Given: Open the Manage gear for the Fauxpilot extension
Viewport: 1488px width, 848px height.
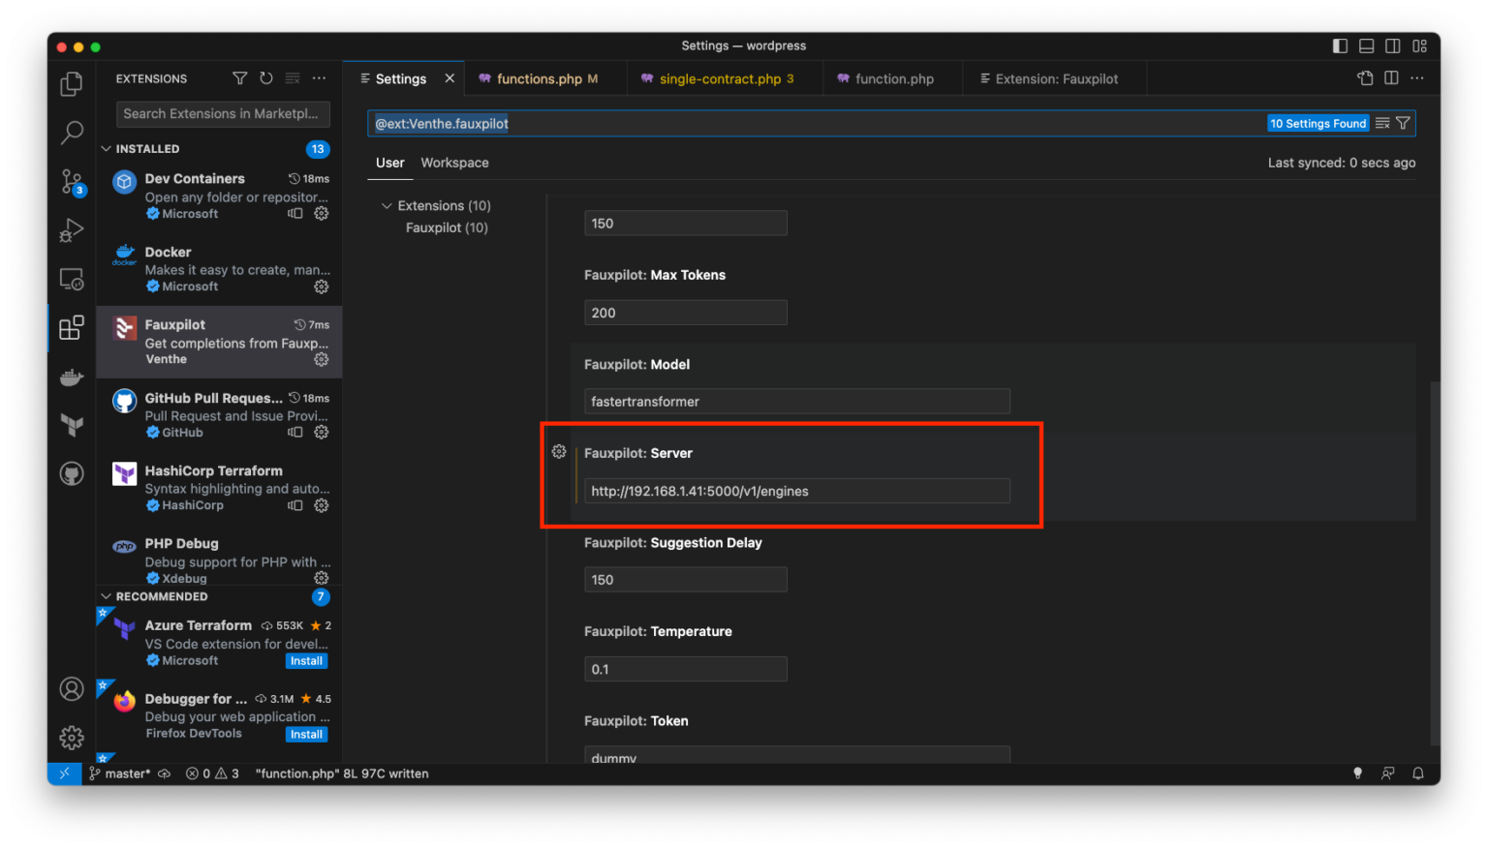Looking at the screenshot, I should click(x=321, y=359).
